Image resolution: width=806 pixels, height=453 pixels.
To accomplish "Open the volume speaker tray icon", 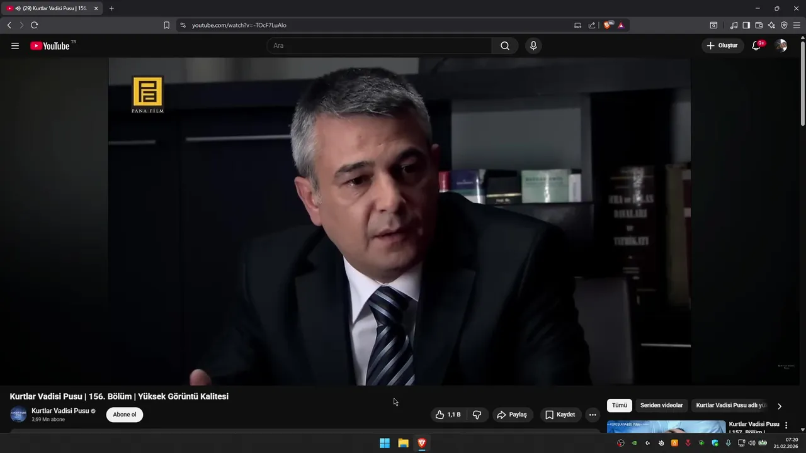I will 752,443.
